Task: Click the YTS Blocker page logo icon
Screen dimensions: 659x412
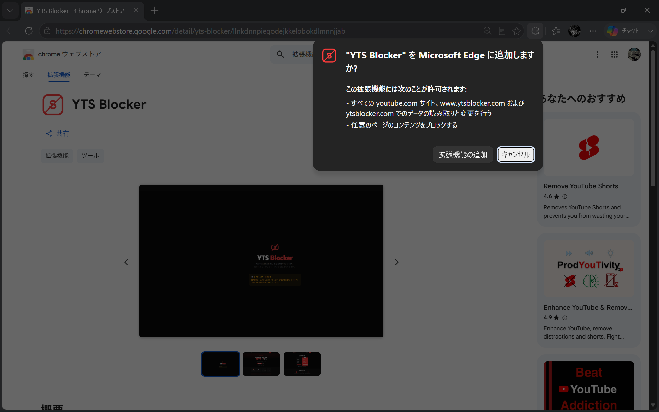Action: pos(53,105)
